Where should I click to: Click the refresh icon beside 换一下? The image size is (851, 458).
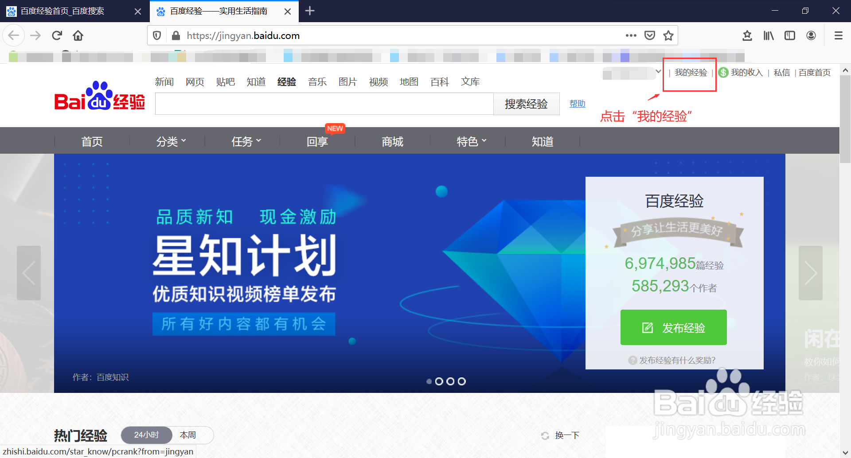tap(545, 435)
